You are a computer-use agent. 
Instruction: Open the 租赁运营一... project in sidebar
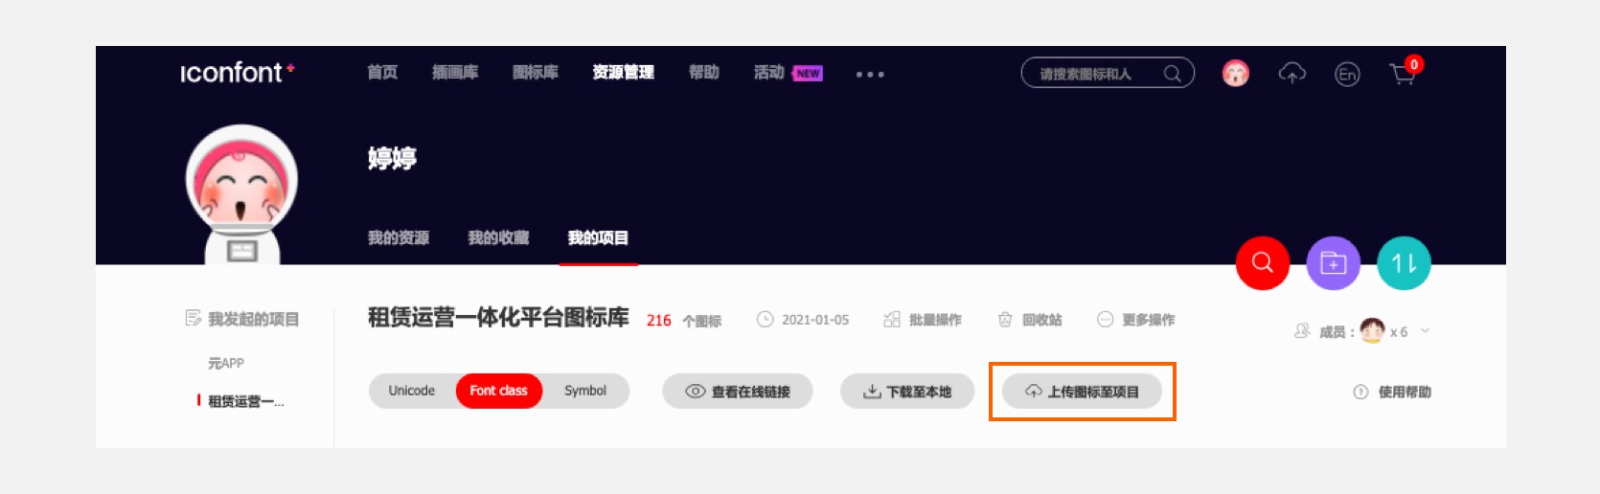click(245, 401)
